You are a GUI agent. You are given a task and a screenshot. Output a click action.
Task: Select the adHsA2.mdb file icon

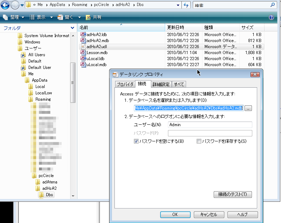click(83, 41)
